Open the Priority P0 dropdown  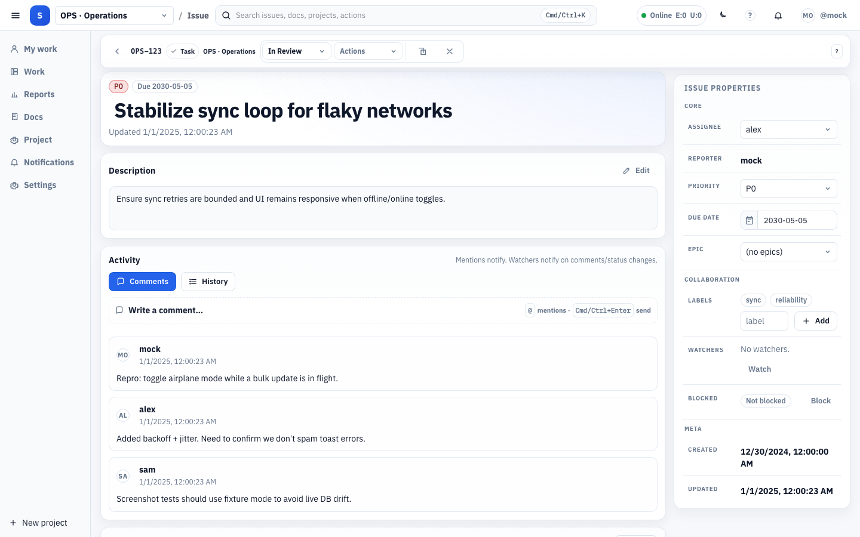[788, 189]
